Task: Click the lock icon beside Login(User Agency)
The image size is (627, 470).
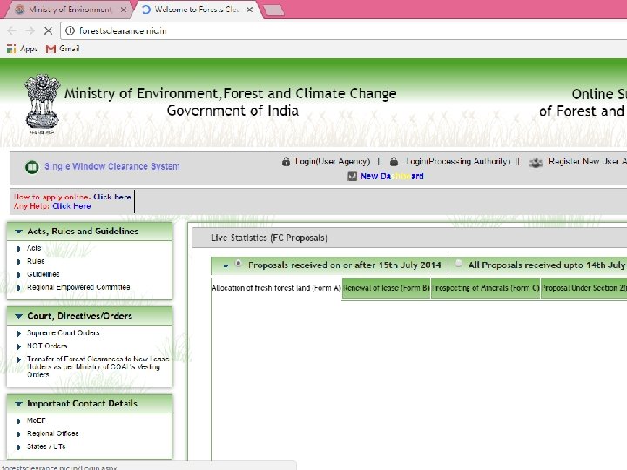Action: 286,162
